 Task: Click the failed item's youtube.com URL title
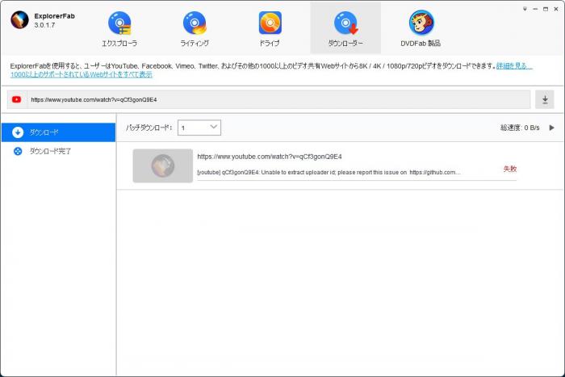click(x=270, y=157)
